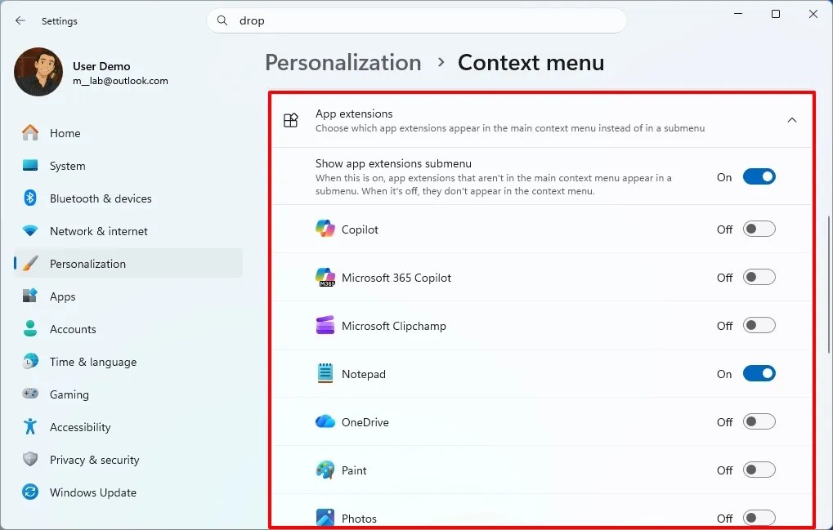Open the Apps settings category
This screenshot has width=833, height=530.
tap(129, 296)
